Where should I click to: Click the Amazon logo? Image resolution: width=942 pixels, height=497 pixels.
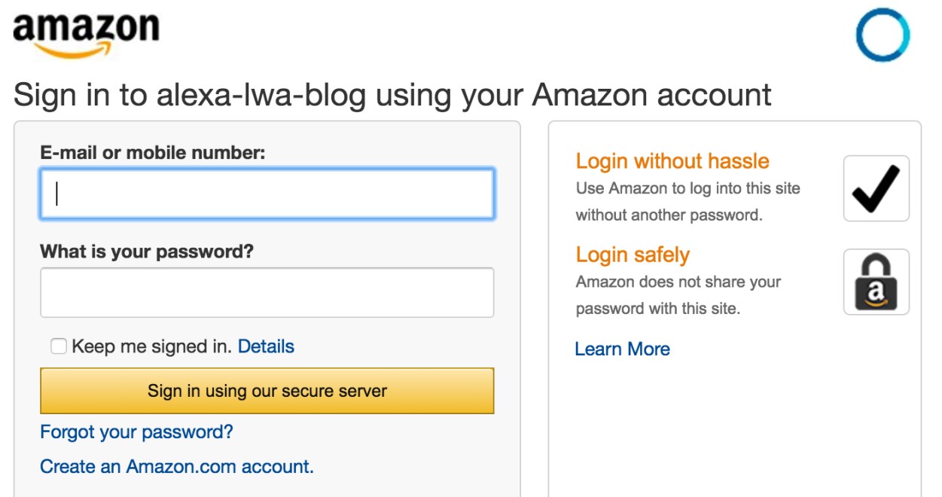pyautogui.click(x=86, y=33)
